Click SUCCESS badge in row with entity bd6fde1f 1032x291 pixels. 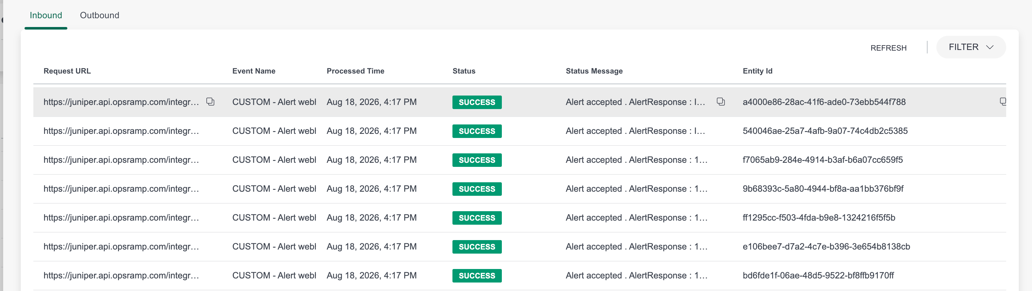[477, 275]
